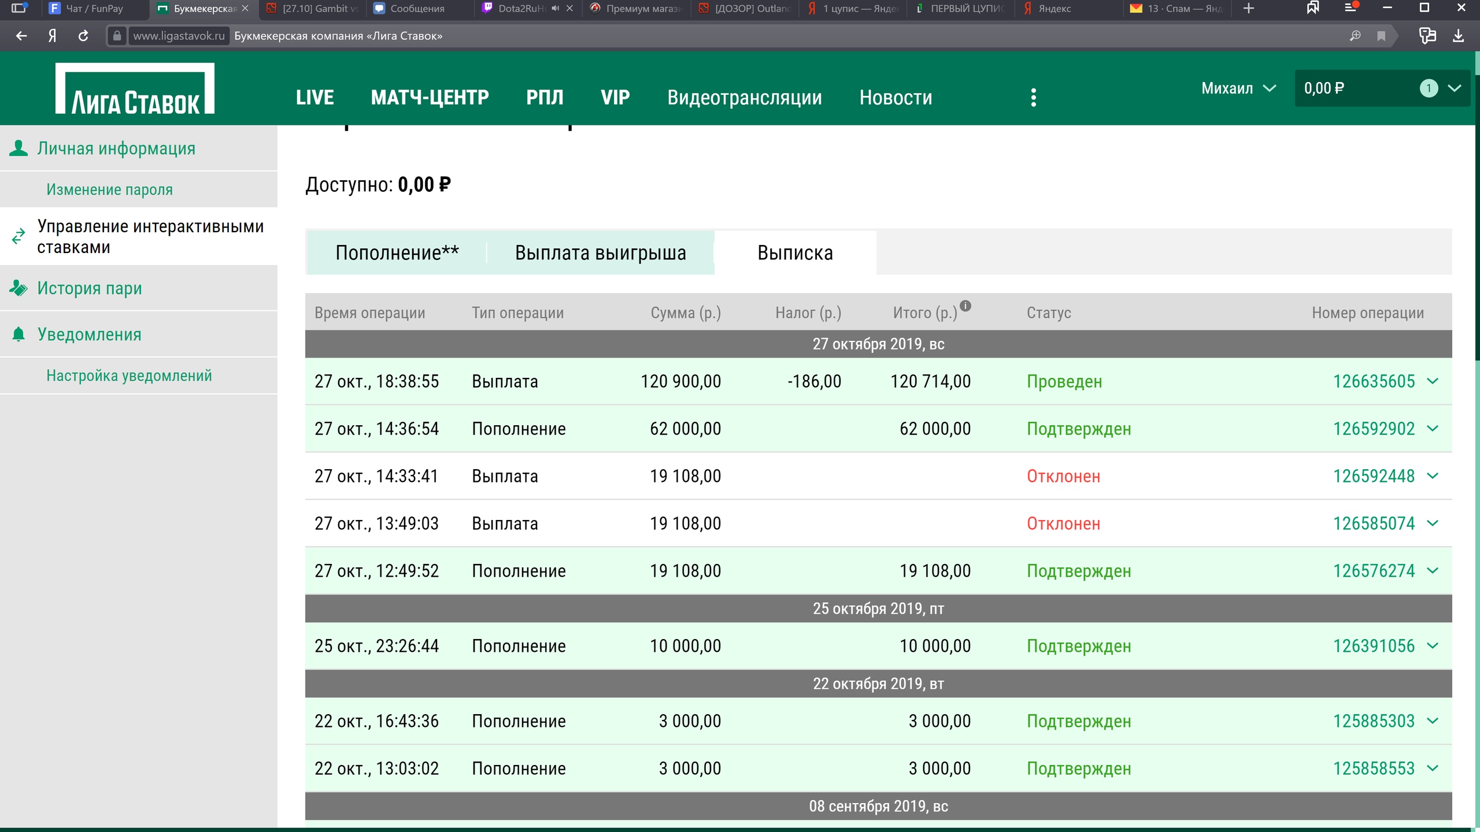The image size is (1480, 832).
Task: Click the bookmark icon in address bar
Action: [1381, 36]
